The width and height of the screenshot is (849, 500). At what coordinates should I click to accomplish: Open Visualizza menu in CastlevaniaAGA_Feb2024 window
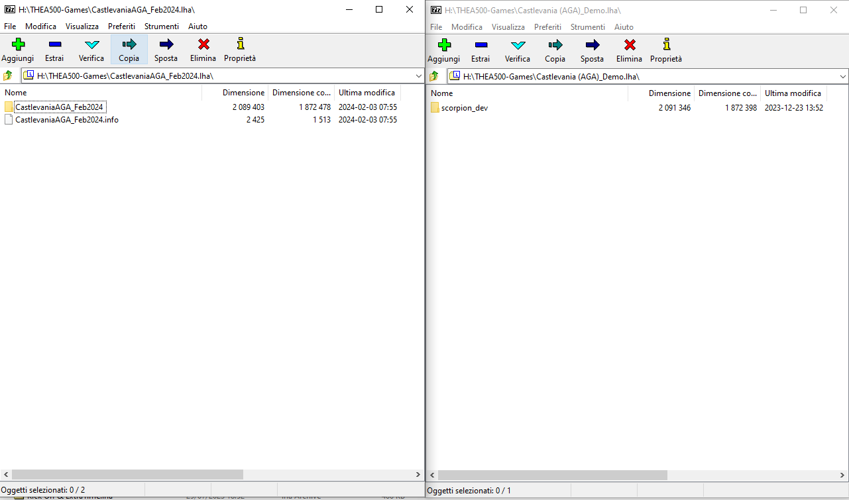point(82,26)
